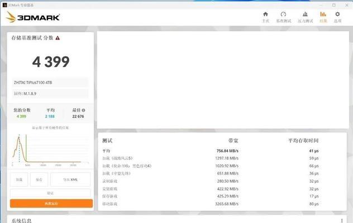Click the best score value 22 676
This screenshot has width=353, height=223.
tap(78, 116)
